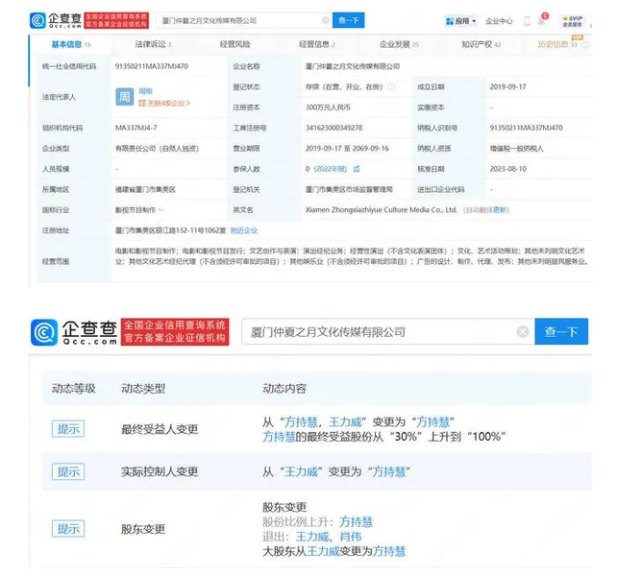This screenshot has height=576, width=617.
Task: Click the 提示 tag in 实际控制人变更 row
Action: [68, 471]
